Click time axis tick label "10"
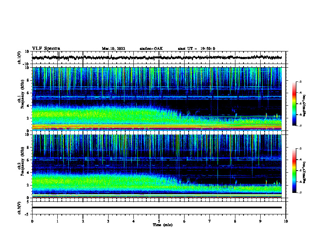The width and height of the screenshot is (322, 248). [x=286, y=221]
